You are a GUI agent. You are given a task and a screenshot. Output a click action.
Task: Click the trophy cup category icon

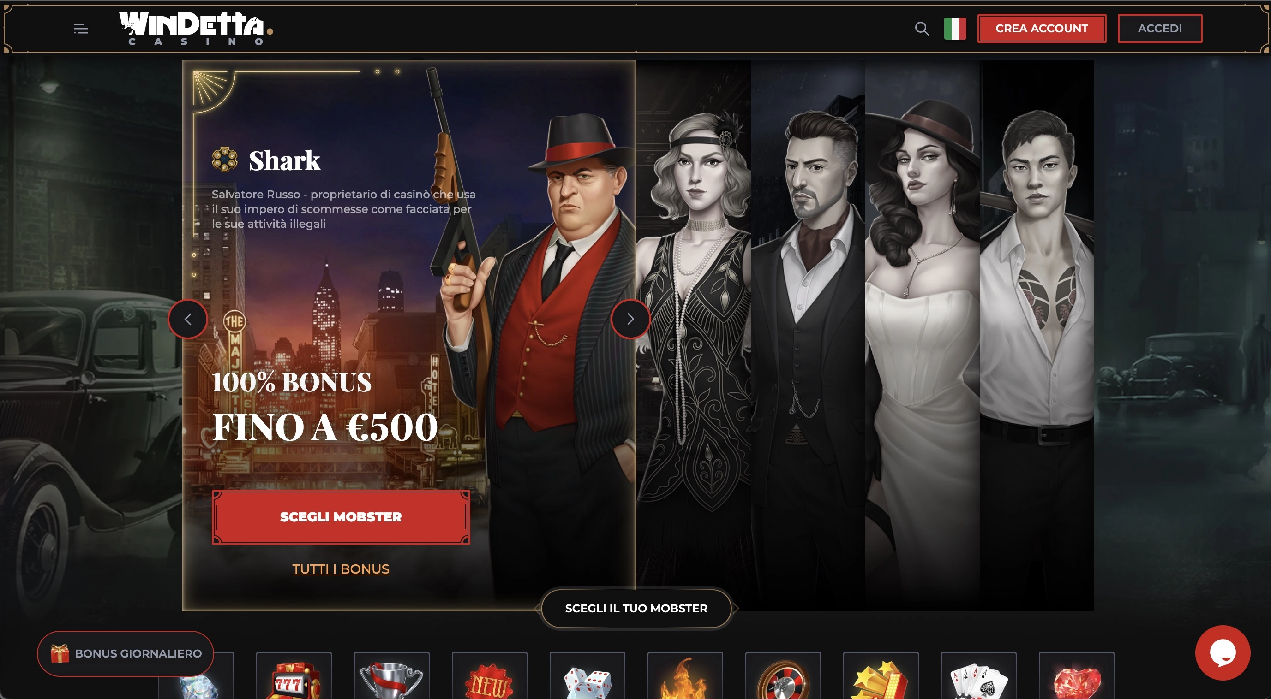pyautogui.click(x=392, y=676)
